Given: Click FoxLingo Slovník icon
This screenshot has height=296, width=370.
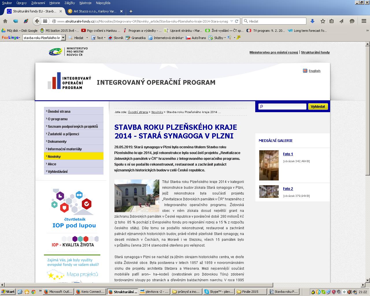Looking at the screenshot, I should (x=116, y=38).
